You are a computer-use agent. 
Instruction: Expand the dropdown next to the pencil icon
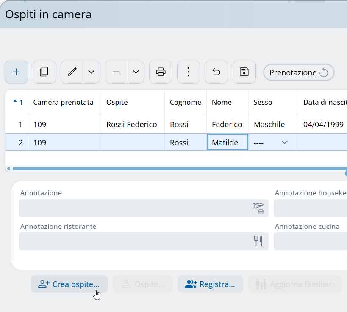[x=92, y=72]
